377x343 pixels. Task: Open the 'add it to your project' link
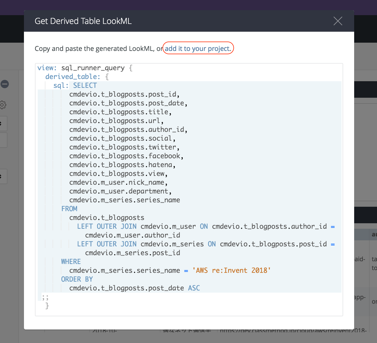tap(197, 48)
